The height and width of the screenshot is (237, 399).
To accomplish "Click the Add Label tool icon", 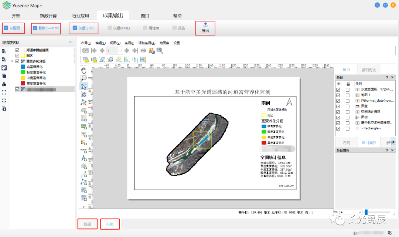I will [x=84, y=135].
